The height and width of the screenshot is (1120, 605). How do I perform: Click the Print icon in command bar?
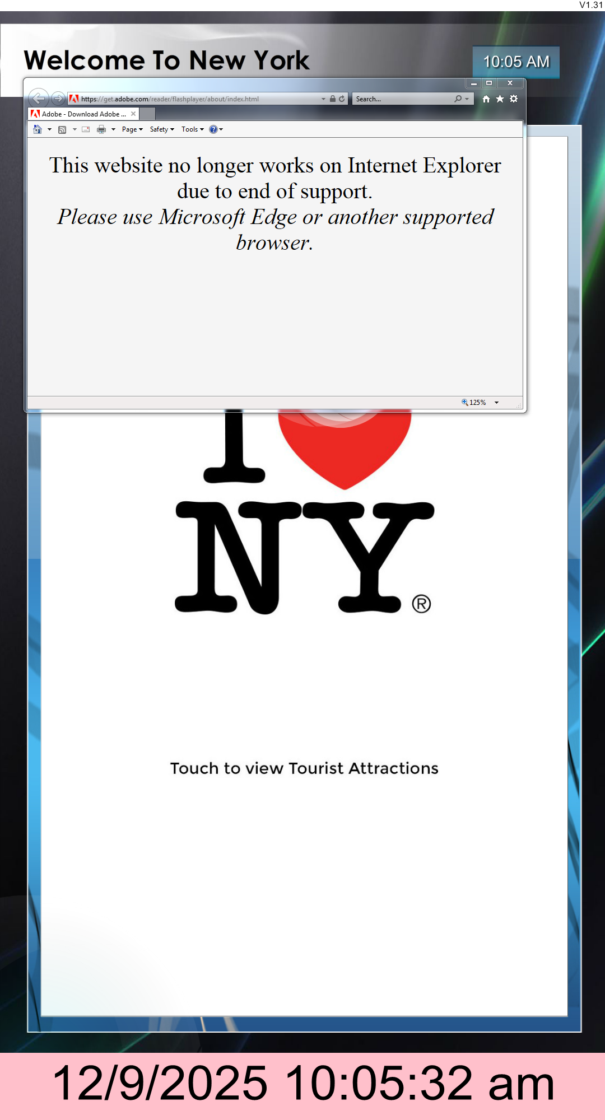pos(101,129)
